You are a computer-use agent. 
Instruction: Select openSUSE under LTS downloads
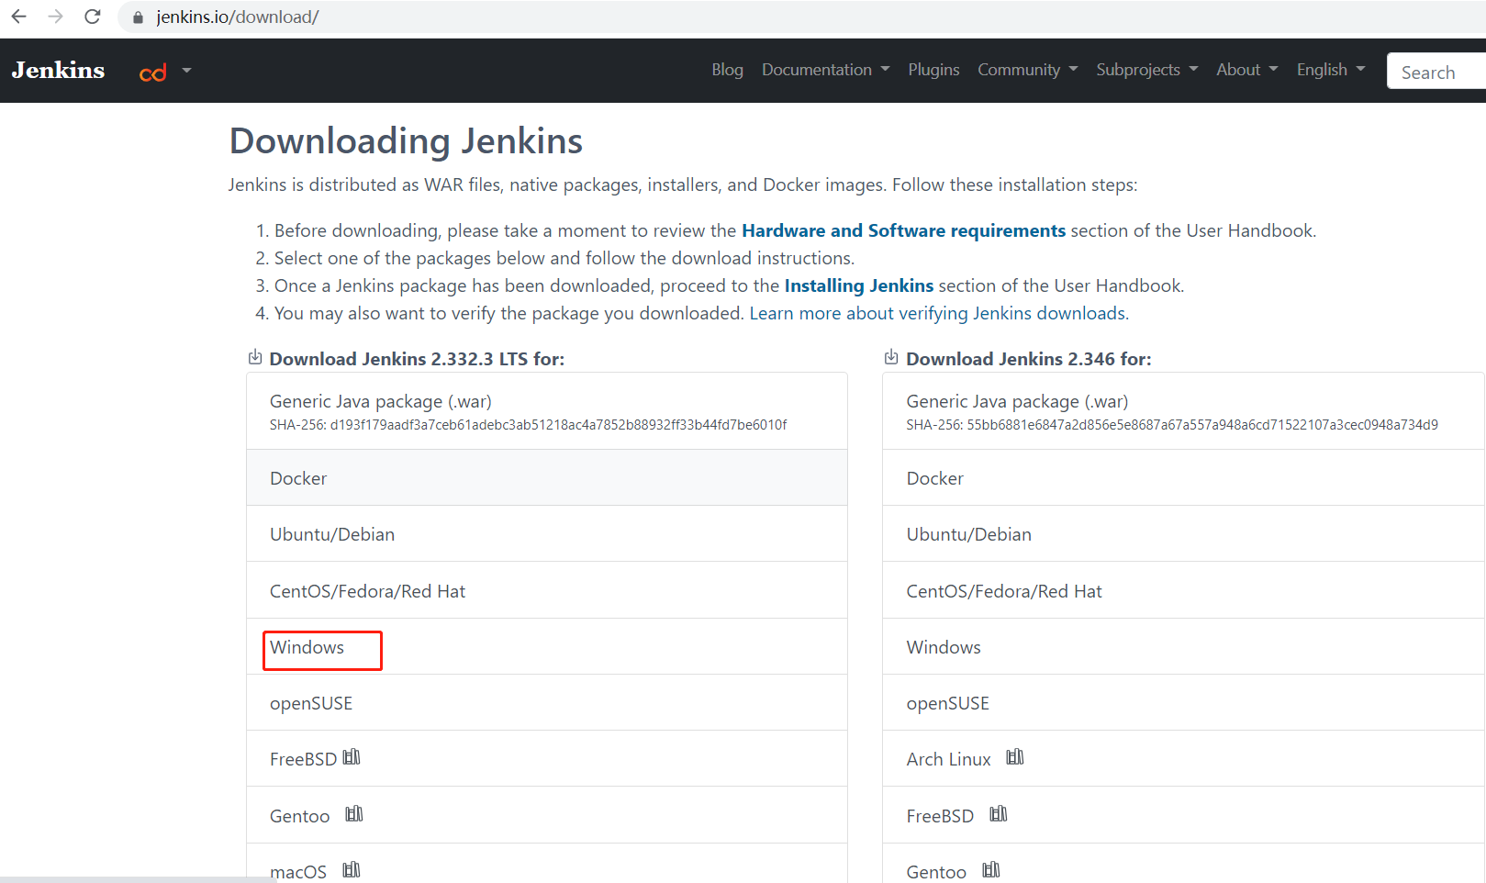(x=547, y=703)
